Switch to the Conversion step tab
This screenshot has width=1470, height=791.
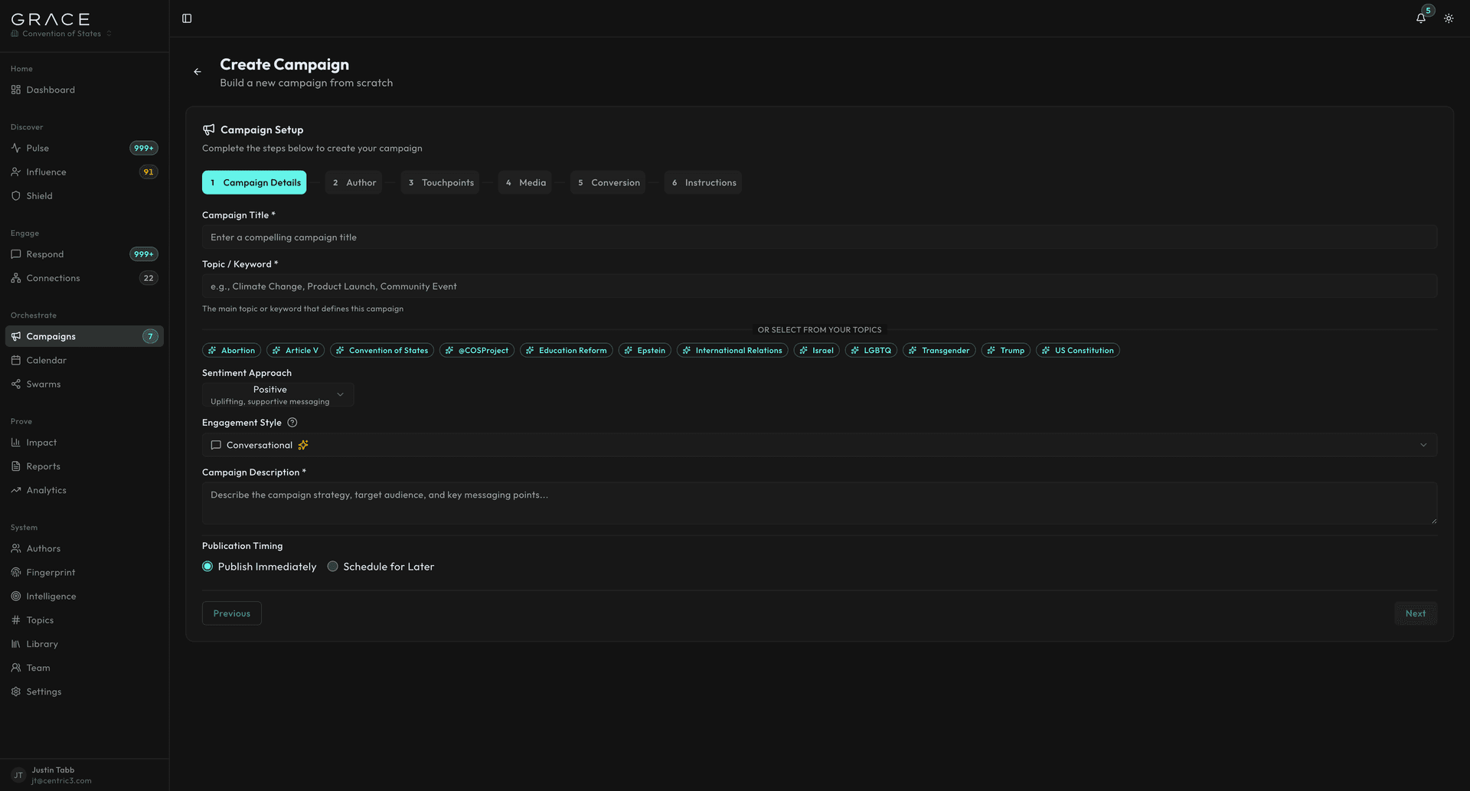point(608,183)
